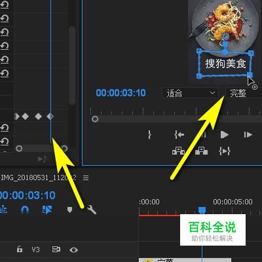
Task: Click the middle keyframe diamond in effect controls
Action: (39, 117)
